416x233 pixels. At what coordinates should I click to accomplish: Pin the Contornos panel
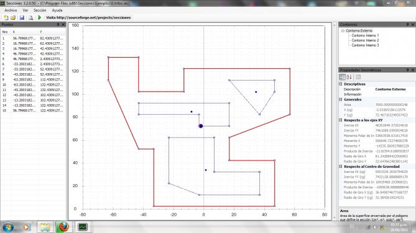407,24
